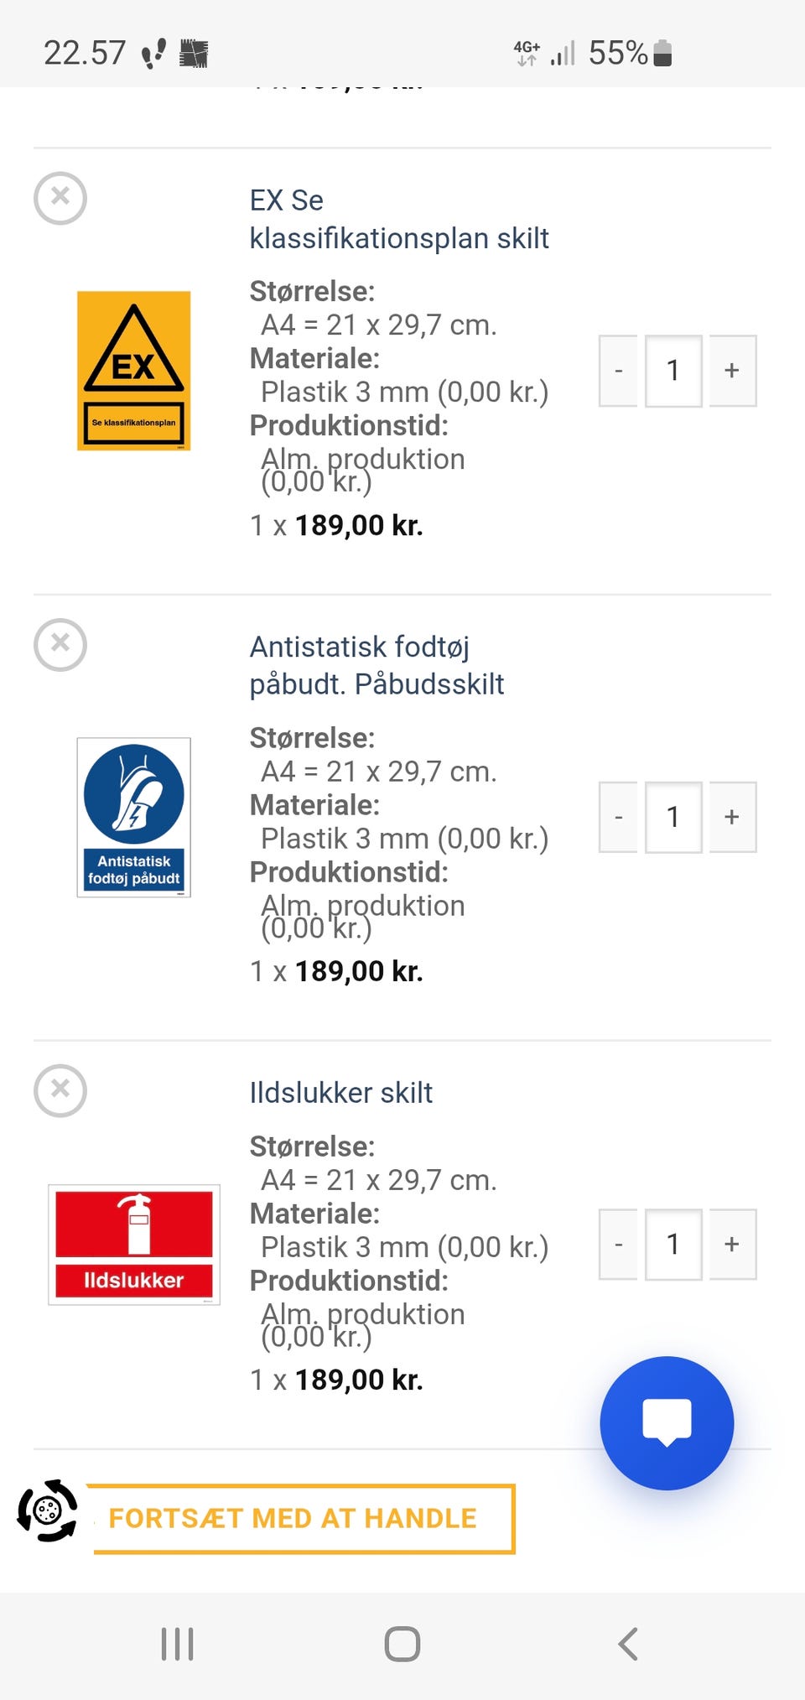Open Antistatisk fodtøj påbudt product link

point(377,665)
